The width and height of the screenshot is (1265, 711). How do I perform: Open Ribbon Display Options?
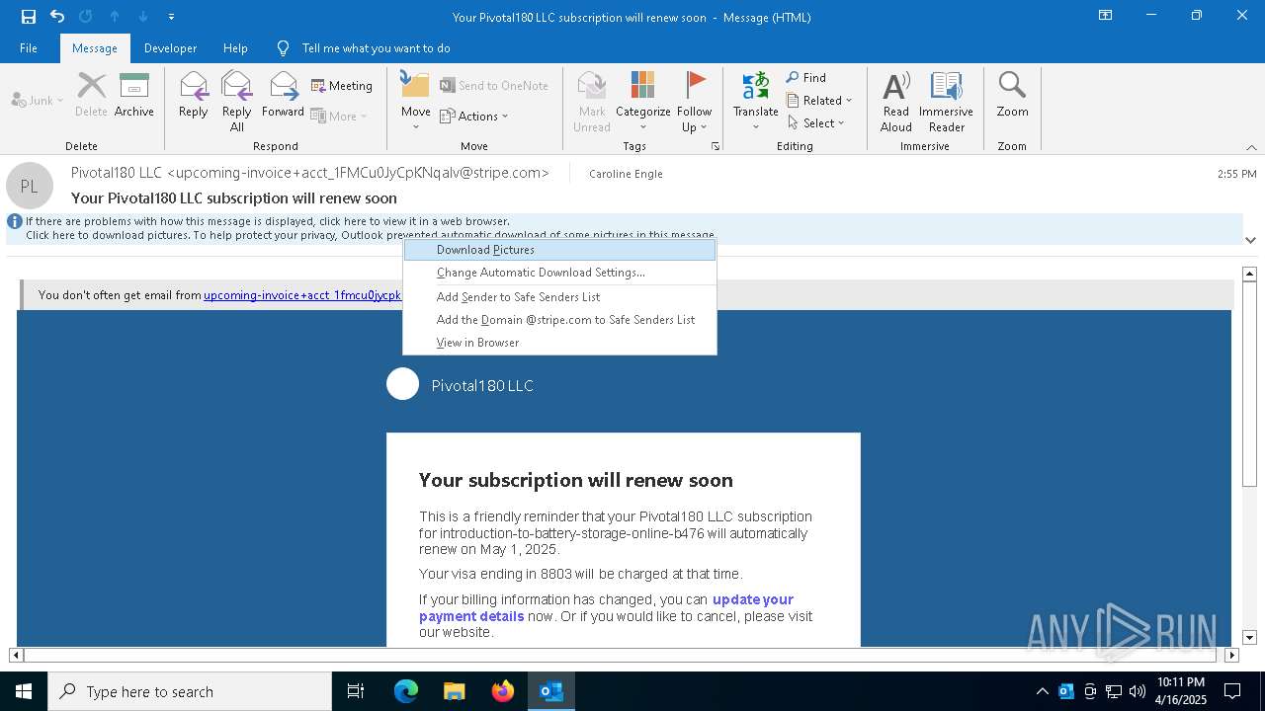click(1106, 16)
